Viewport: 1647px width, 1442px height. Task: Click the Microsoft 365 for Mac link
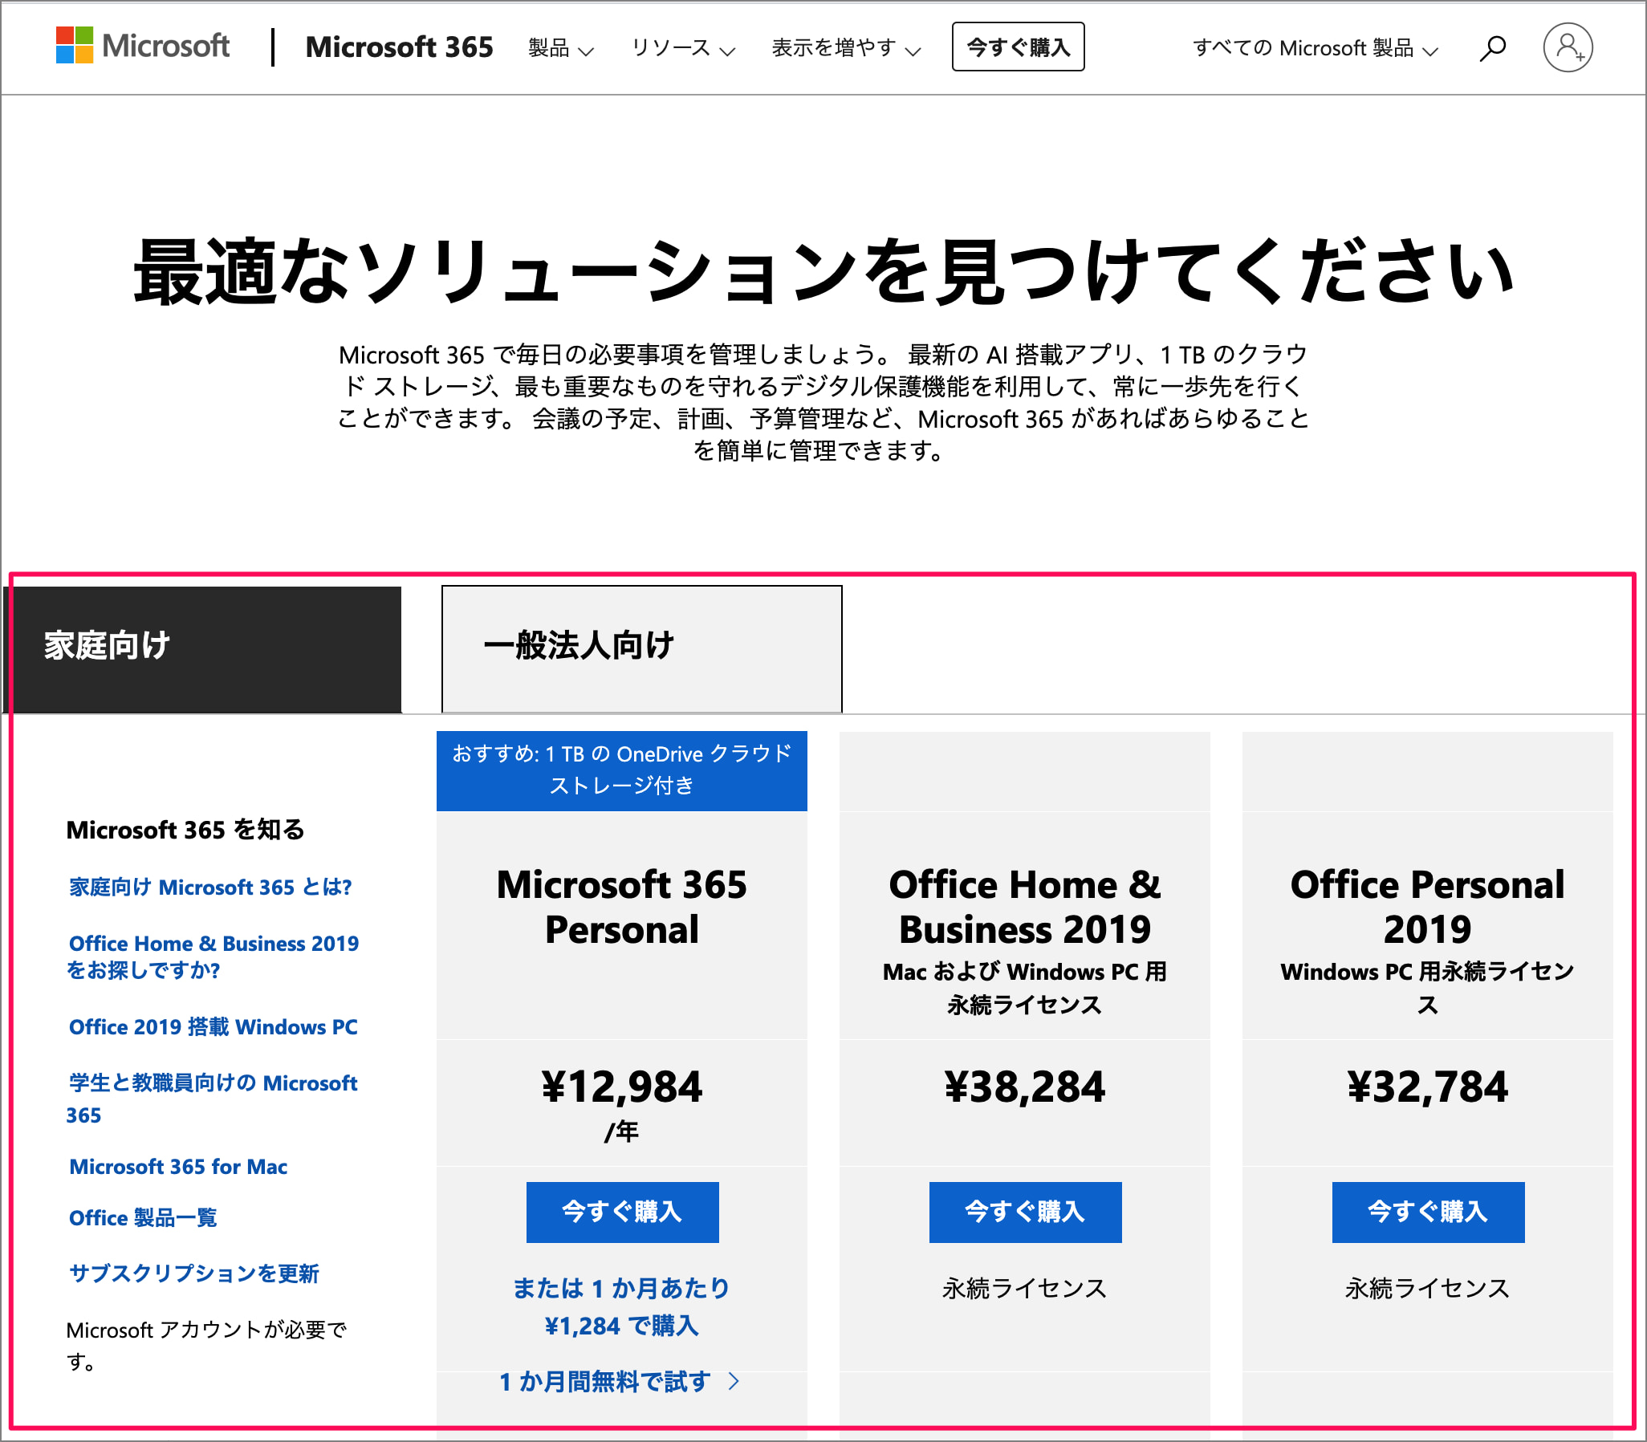pos(179,1166)
